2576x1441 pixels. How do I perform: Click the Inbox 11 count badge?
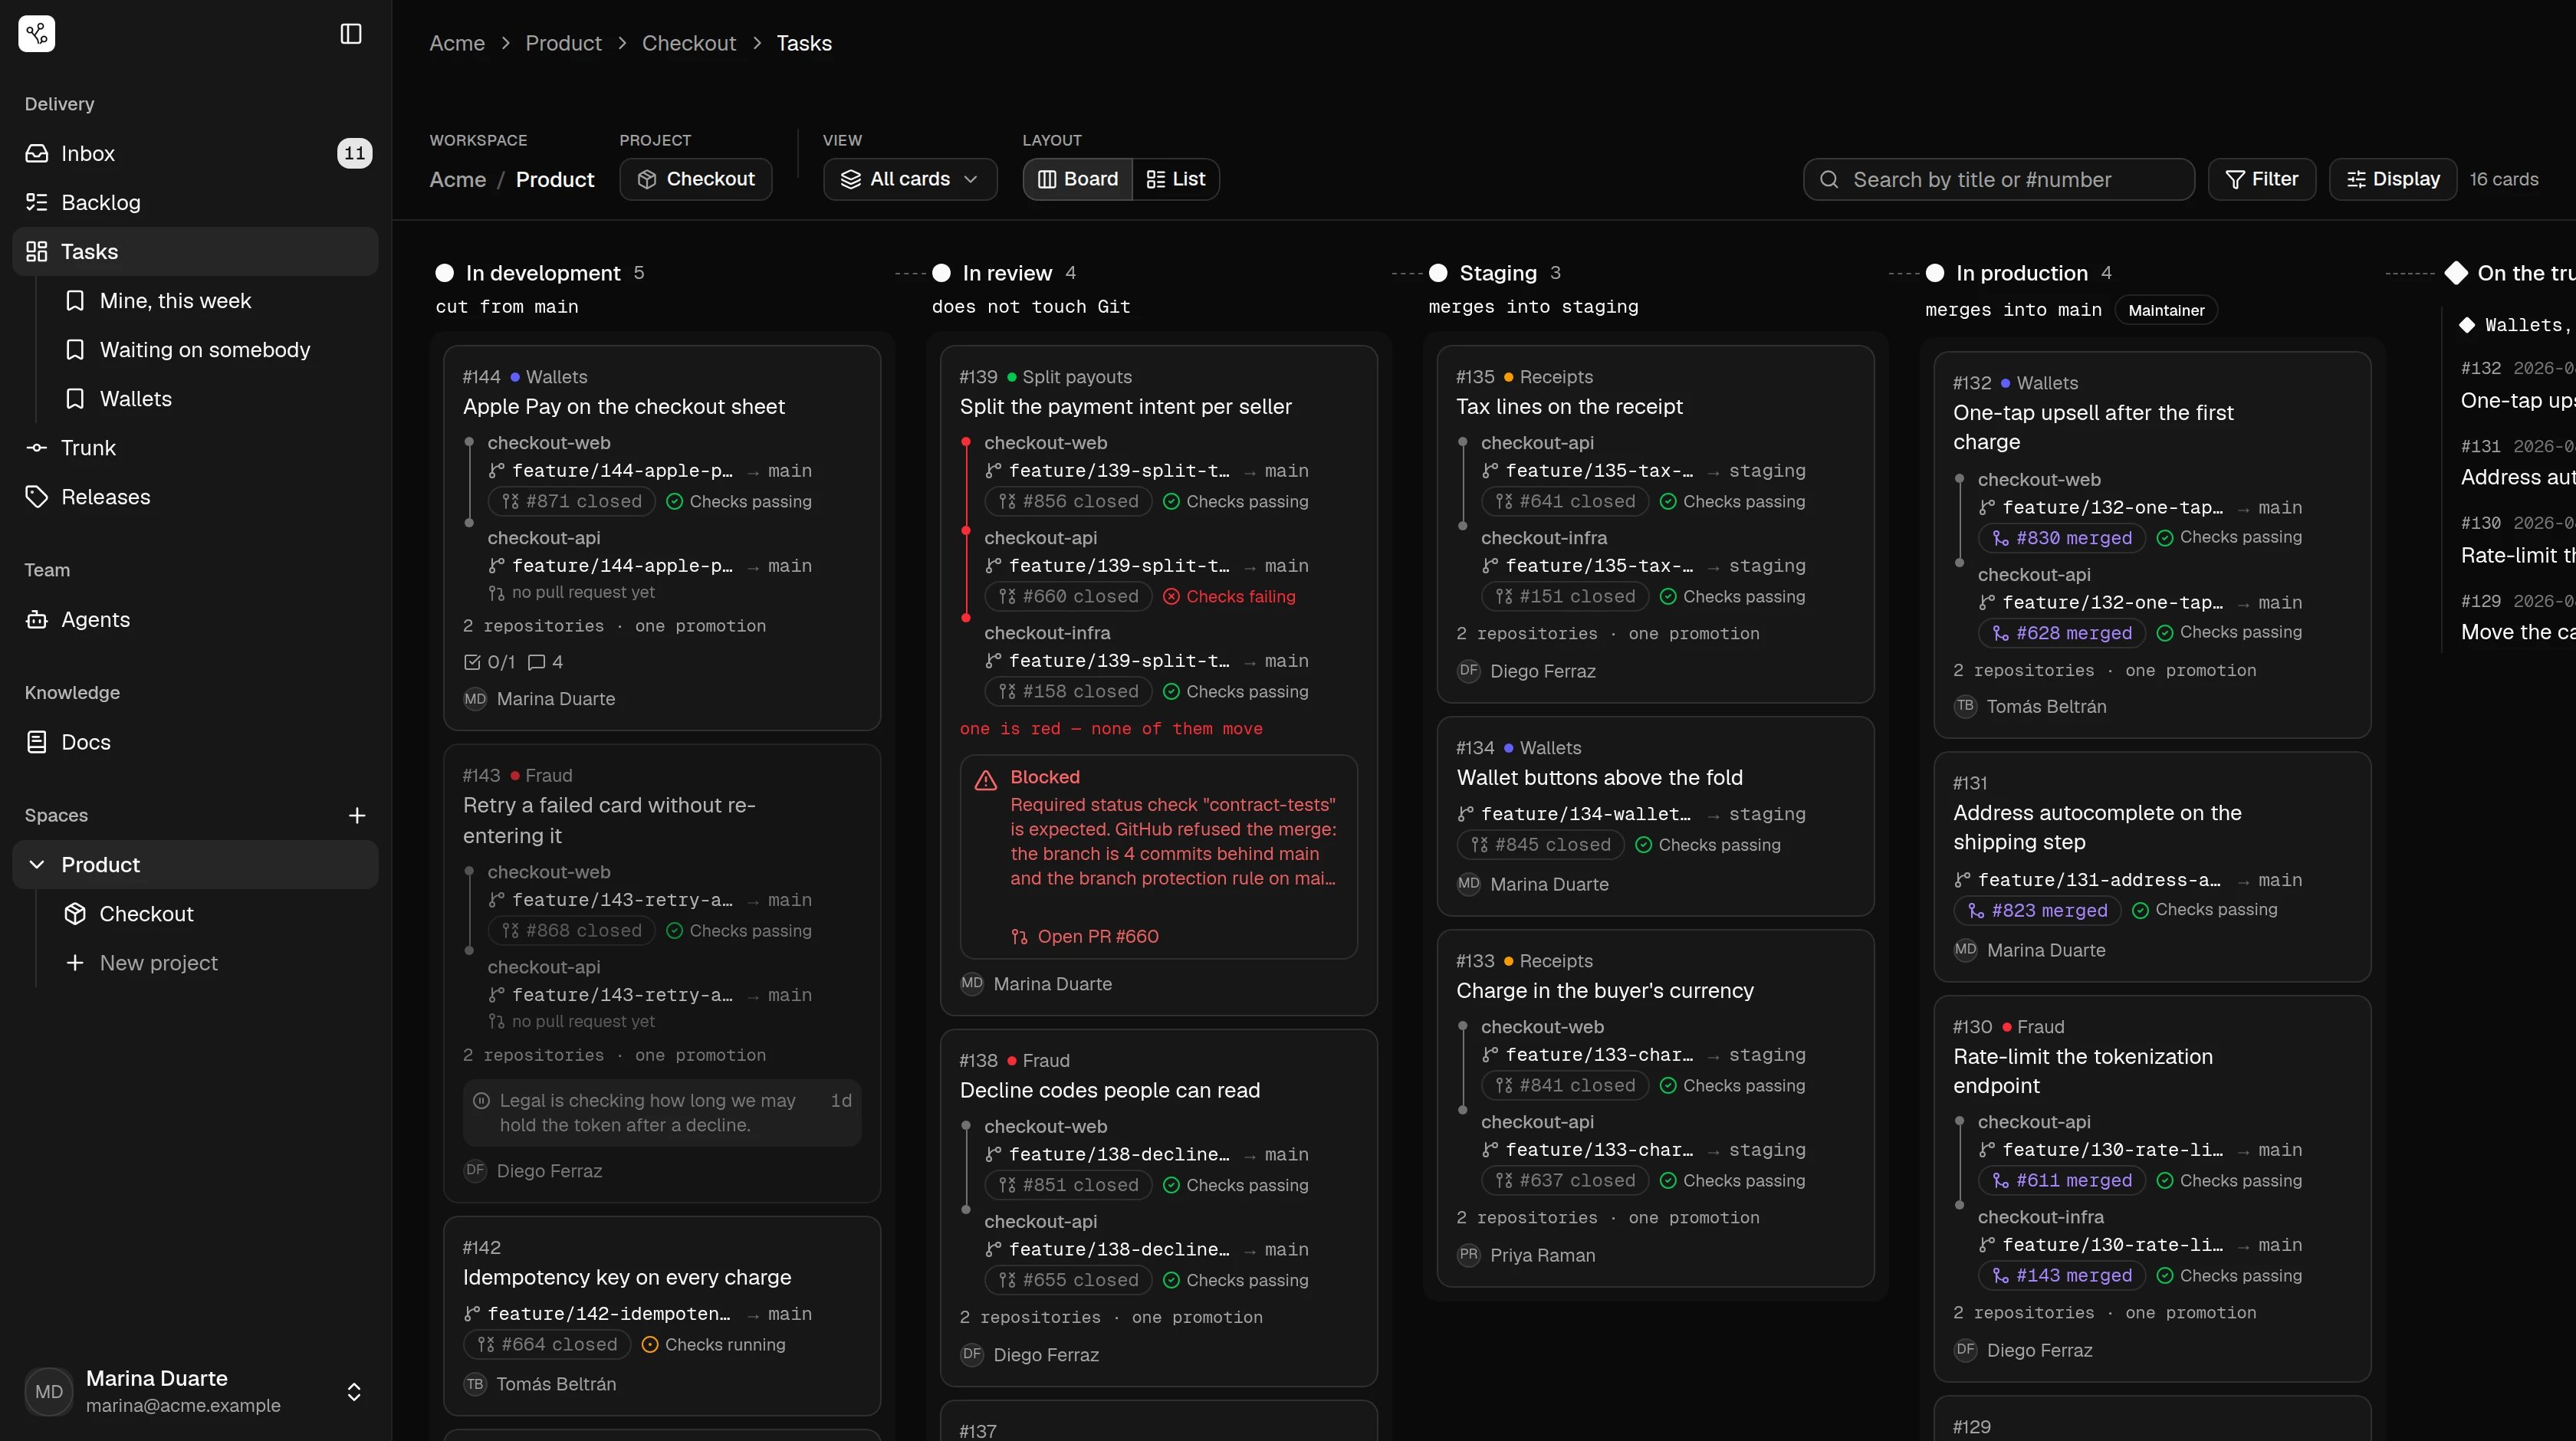click(355, 153)
